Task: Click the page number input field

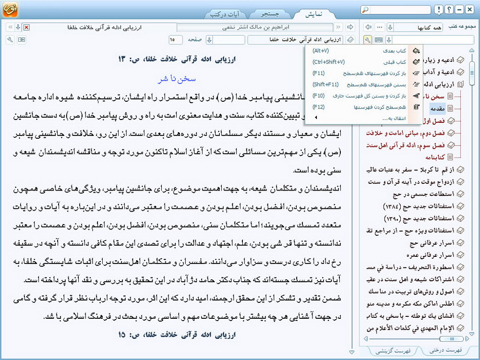Action: 176,40
